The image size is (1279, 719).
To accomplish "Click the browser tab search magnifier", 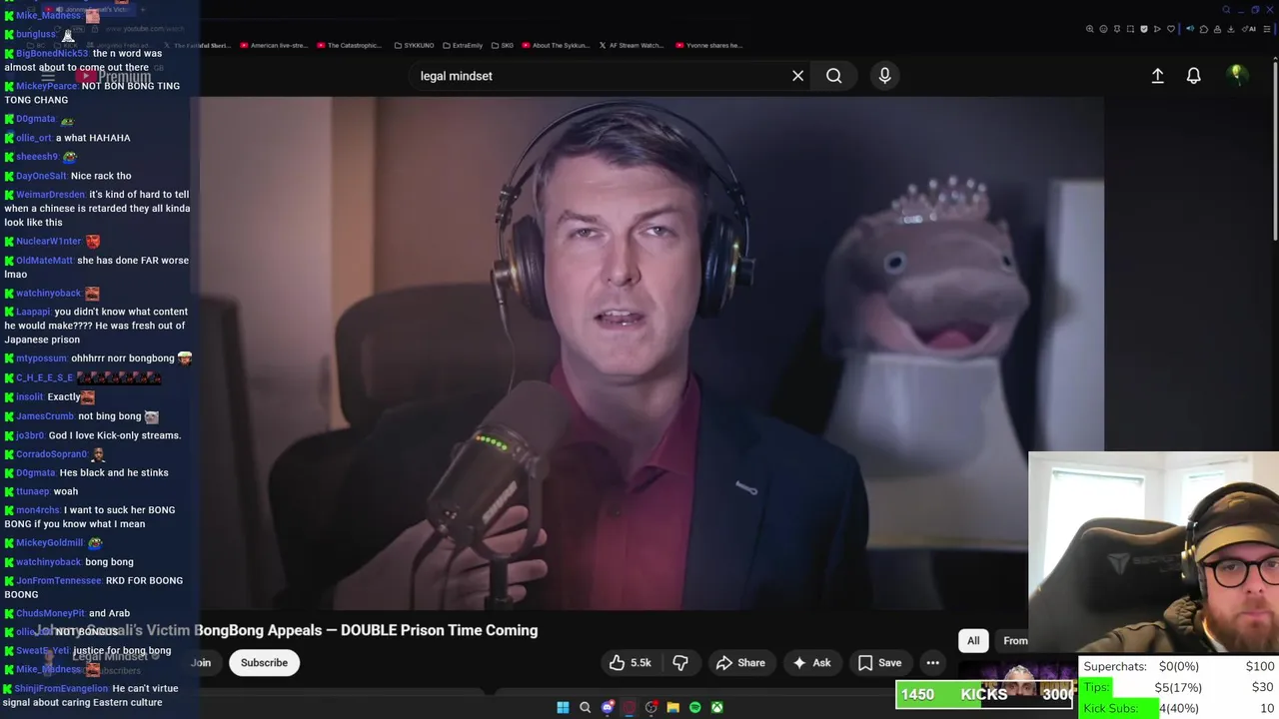I will pyautogui.click(x=1226, y=10).
